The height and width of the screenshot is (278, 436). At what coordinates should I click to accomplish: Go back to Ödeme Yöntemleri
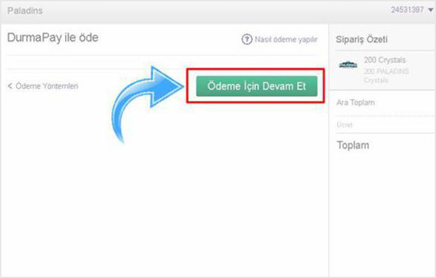[x=46, y=86]
